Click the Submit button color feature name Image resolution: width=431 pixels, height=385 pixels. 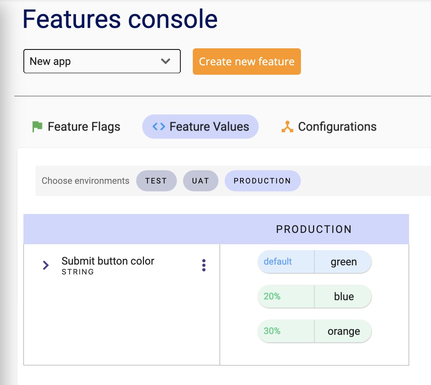(108, 261)
